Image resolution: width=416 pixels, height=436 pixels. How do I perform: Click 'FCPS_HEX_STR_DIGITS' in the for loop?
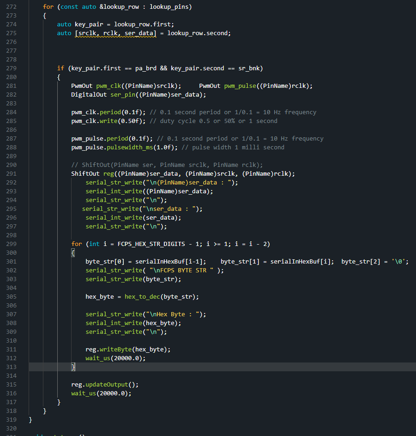coord(151,244)
